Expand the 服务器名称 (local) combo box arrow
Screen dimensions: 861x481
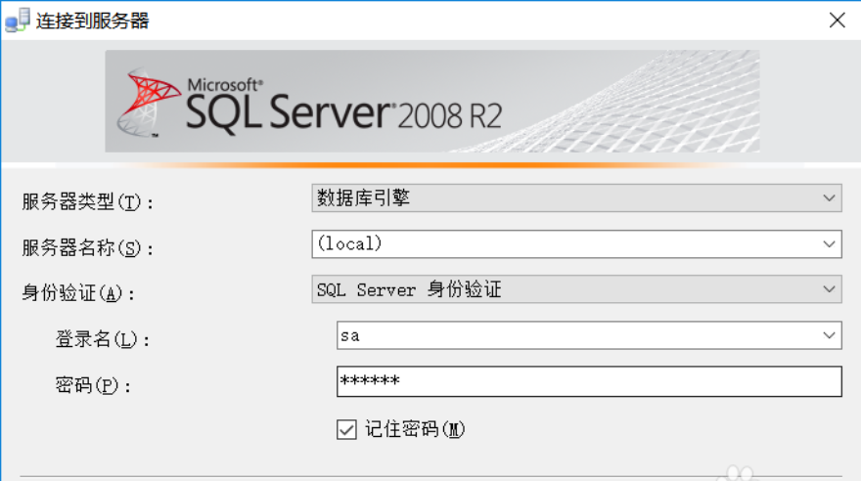[x=829, y=244]
